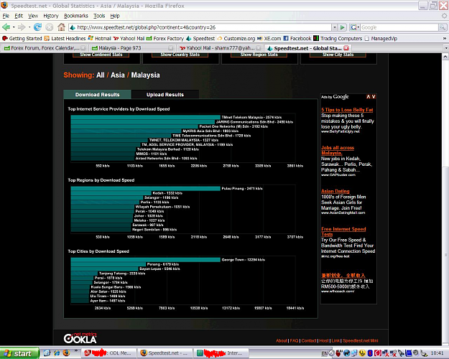
Task: Select the Upload Results tab
Action: pyautogui.click(x=165, y=95)
